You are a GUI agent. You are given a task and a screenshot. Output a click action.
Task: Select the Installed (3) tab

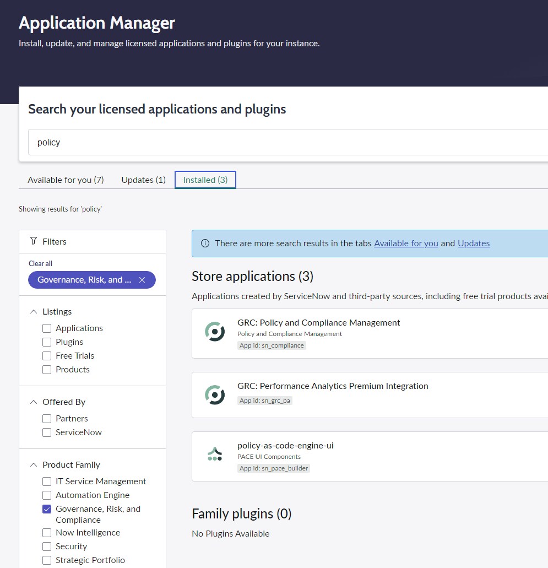205,180
